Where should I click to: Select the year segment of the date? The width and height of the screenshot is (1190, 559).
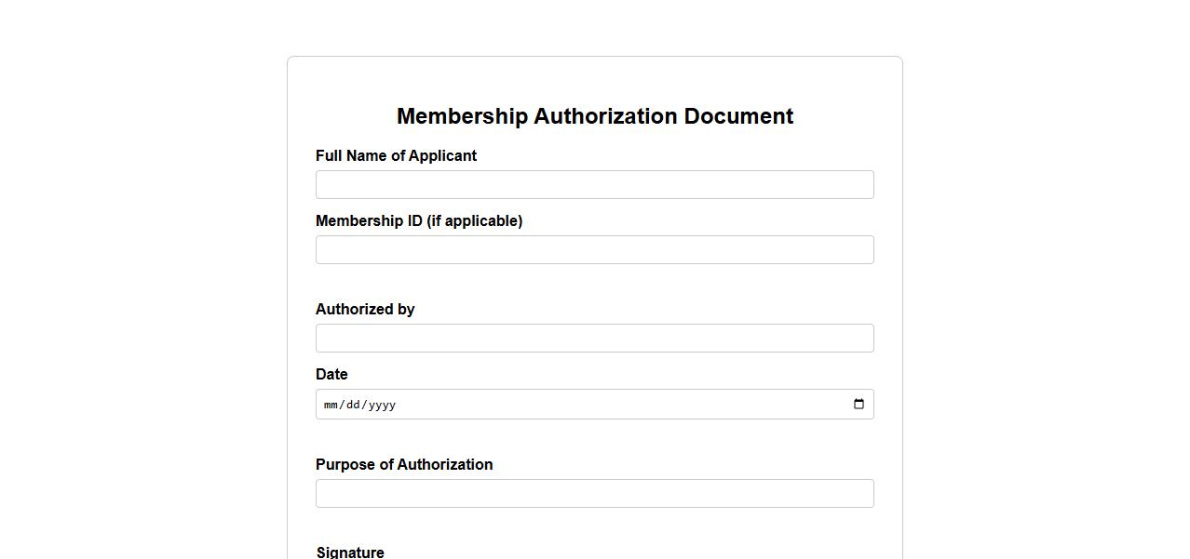pos(382,405)
